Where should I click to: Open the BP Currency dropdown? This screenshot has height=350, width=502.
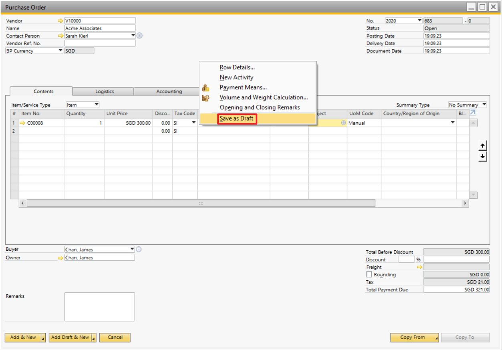tap(60, 51)
